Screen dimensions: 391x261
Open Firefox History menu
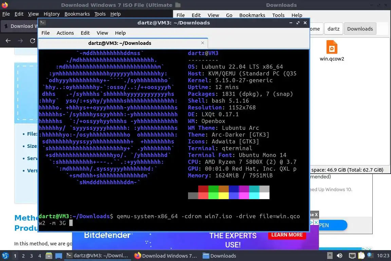[52, 14]
